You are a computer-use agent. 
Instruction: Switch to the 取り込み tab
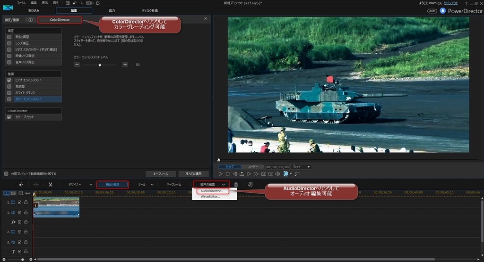pyautogui.click(x=34, y=10)
